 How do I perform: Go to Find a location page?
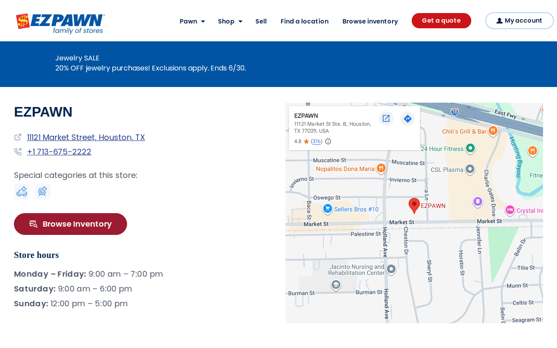pyautogui.click(x=305, y=21)
